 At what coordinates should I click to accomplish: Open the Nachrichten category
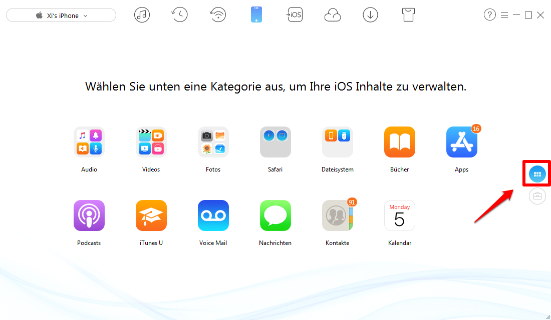tap(275, 215)
